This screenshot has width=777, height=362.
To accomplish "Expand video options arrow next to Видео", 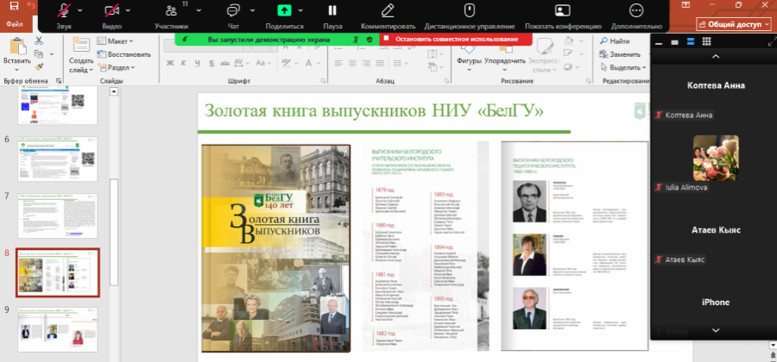I will [x=129, y=10].
